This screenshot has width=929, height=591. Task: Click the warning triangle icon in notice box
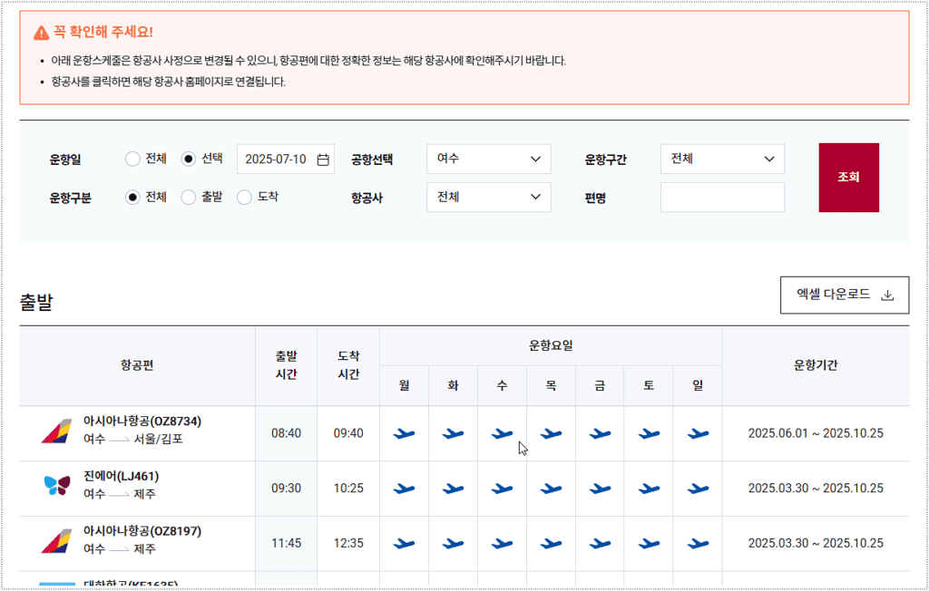[x=42, y=33]
